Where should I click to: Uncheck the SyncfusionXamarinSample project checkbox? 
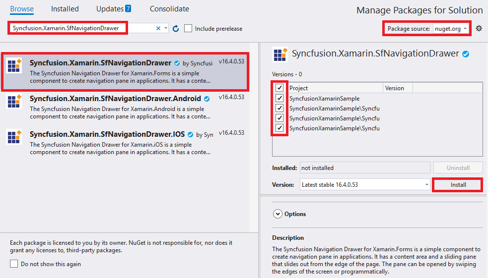point(279,99)
